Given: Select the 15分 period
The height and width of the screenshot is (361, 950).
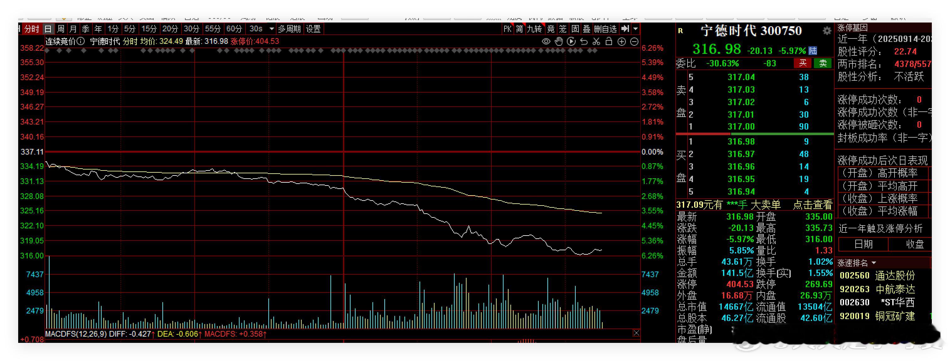Looking at the screenshot, I should (x=149, y=29).
